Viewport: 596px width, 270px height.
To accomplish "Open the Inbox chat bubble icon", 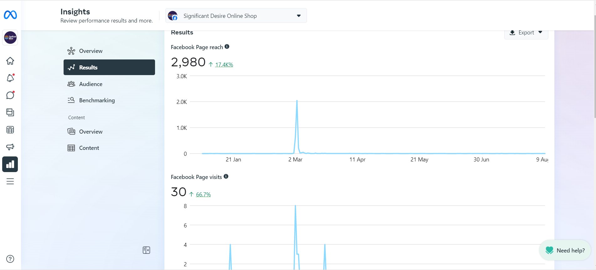I will (10, 95).
